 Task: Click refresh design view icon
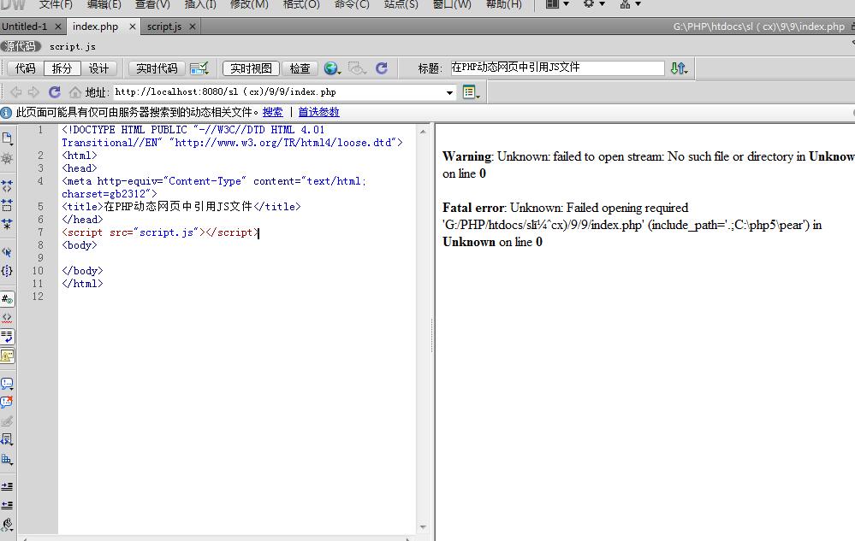(x=382, y=68)
